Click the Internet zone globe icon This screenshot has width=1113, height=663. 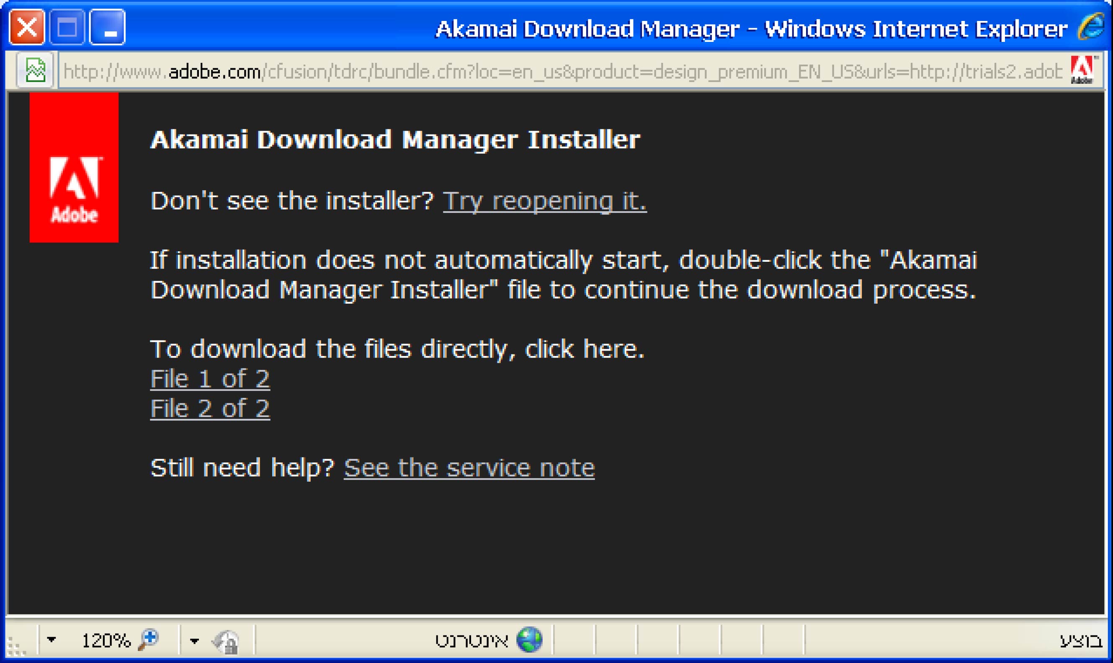529,640
